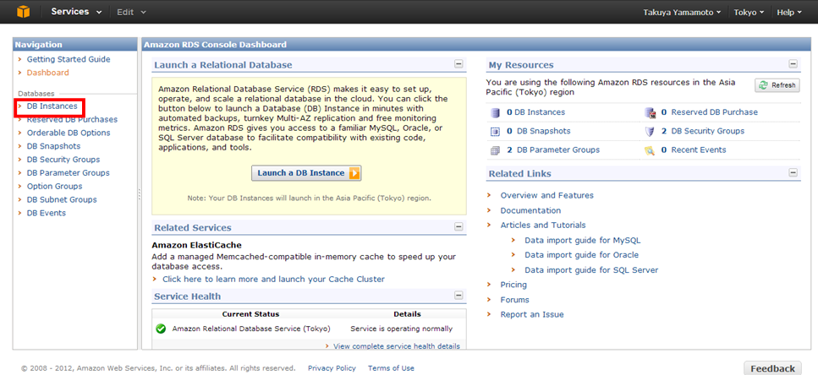Open the Tokyo region selector
The height and width of the screenshot is (375, 818).
[749, 12]
